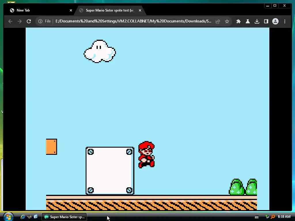Toggle the browser side panel icon

(x=266, y=21)
